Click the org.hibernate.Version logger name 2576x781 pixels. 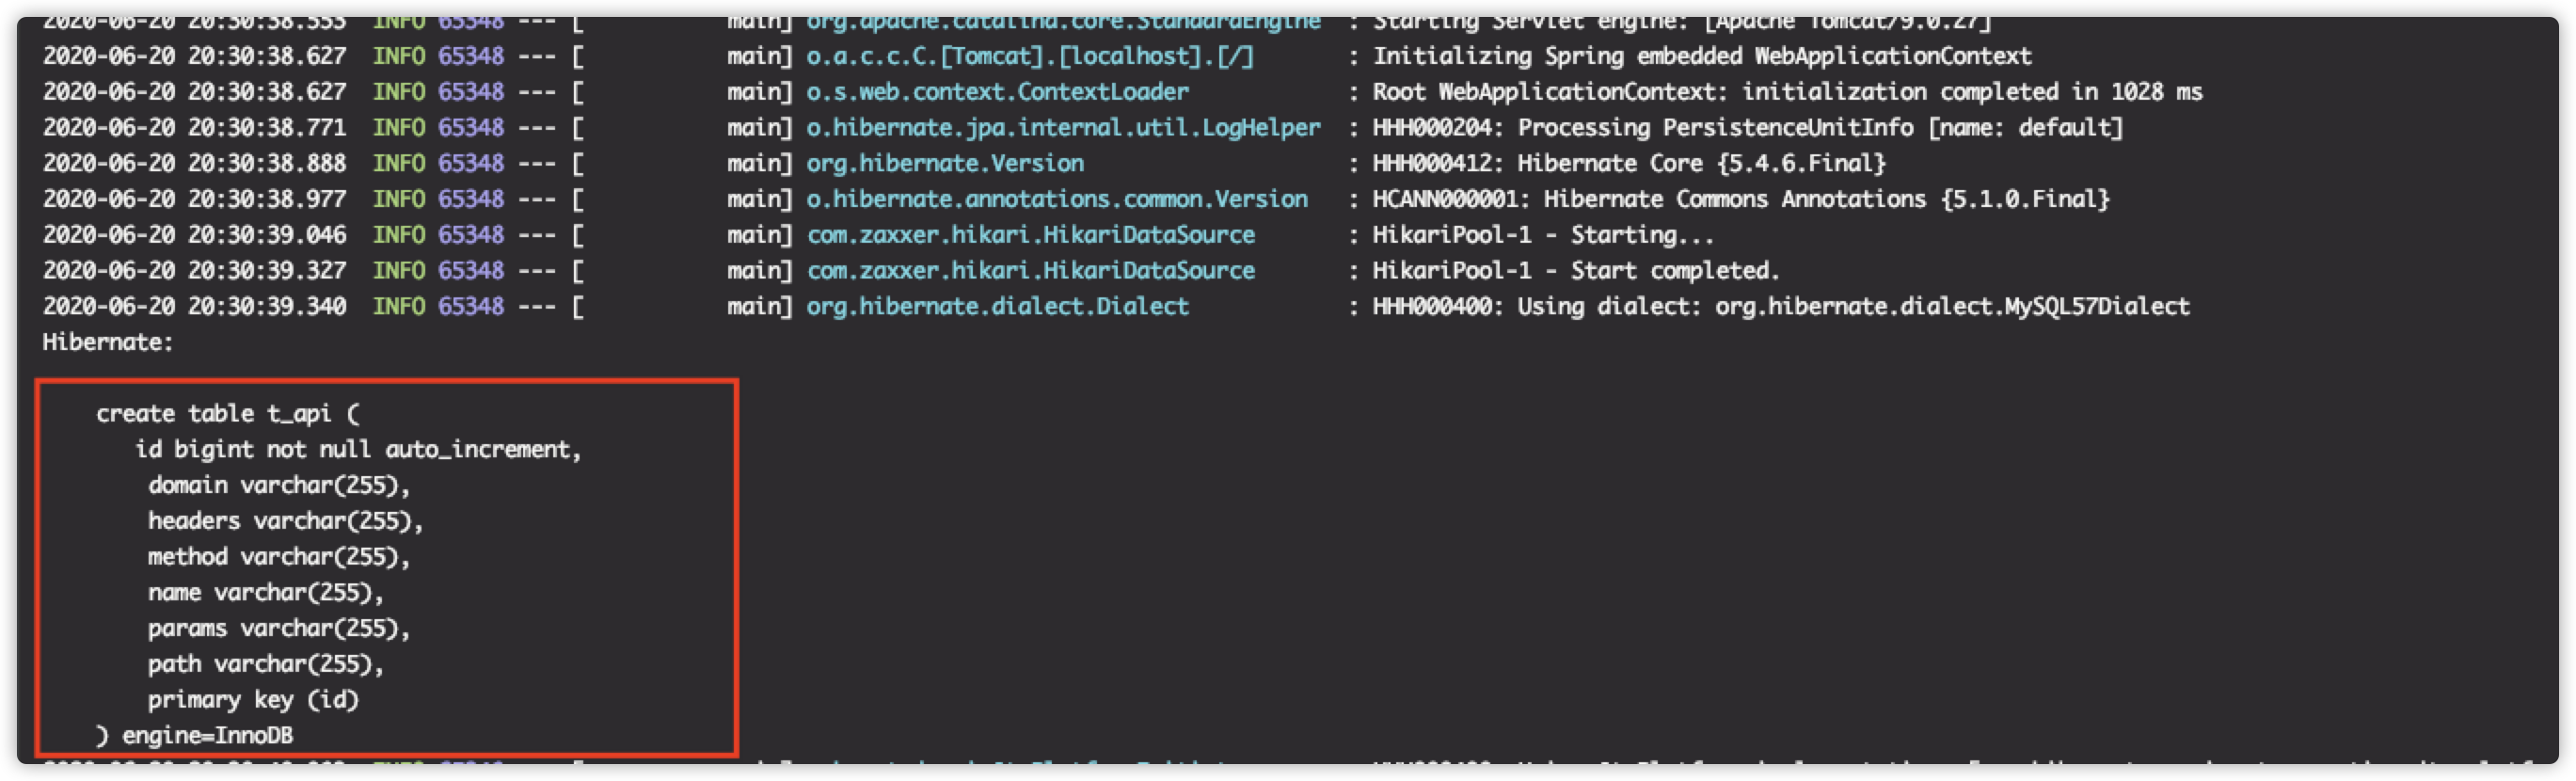(945, 163)
